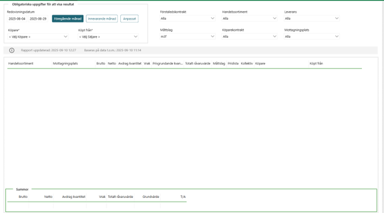The image size is (384, 213).
Task: Expand the Köparekontrakt dropdown
Action: tap(250, 36)
